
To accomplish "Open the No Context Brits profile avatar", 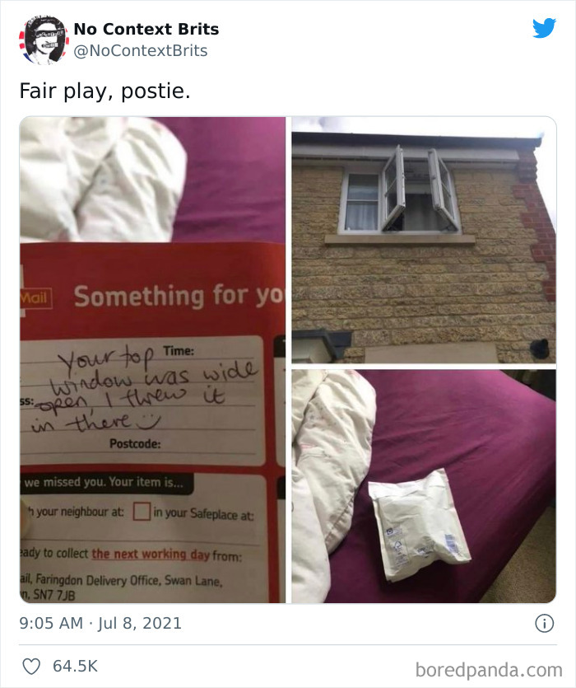I will [44, 40].
